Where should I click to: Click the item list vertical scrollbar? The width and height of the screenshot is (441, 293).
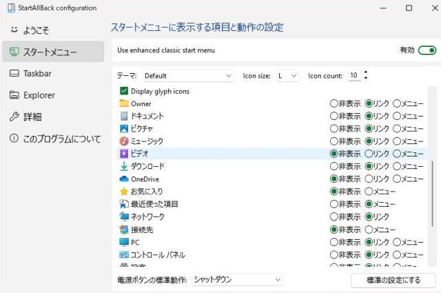click(x=433, y=193)
